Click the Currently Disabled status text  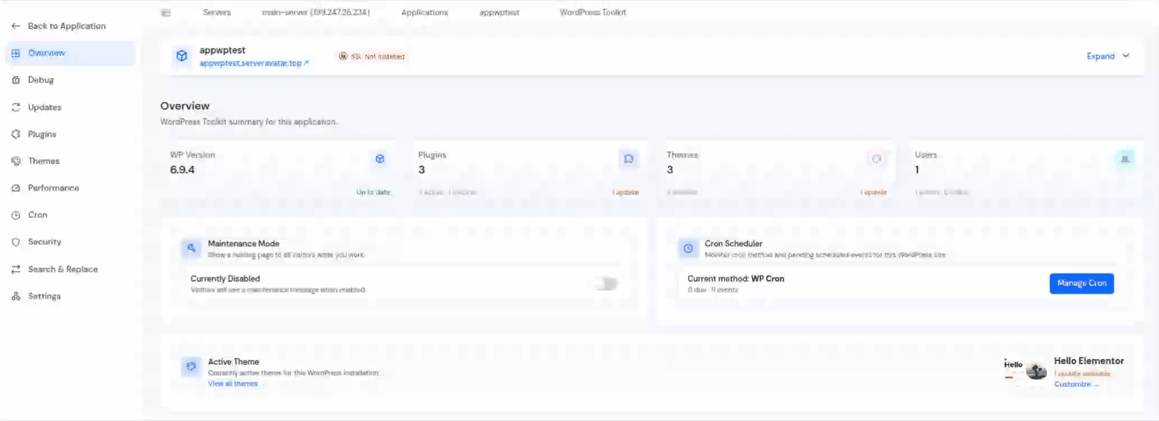click(225, 279)
